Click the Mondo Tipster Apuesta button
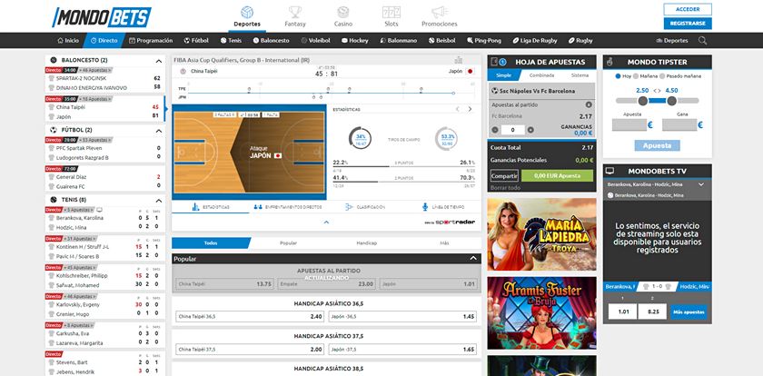This screenshot has height=376, width=763. [x=657, y=145]
